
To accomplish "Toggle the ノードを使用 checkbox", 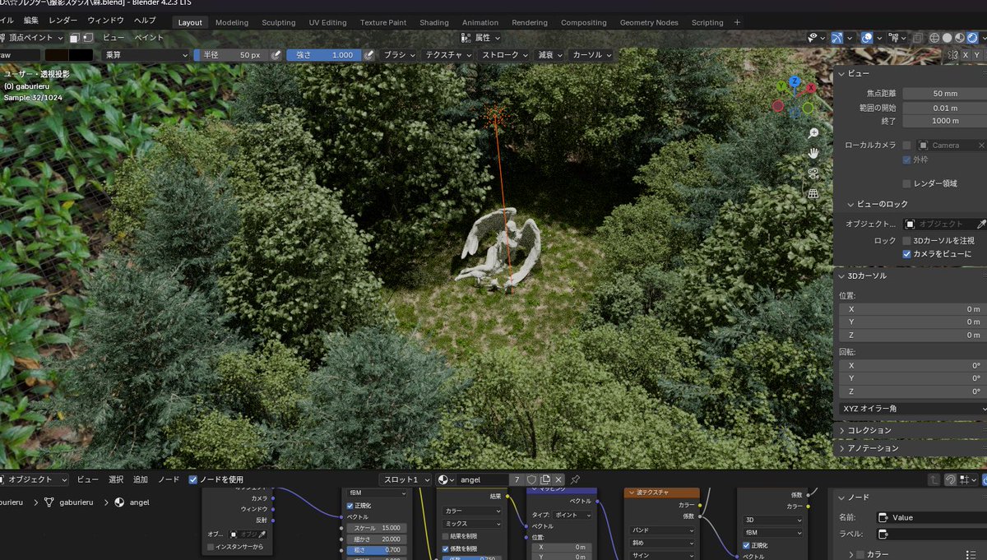I will coord(192,479).
